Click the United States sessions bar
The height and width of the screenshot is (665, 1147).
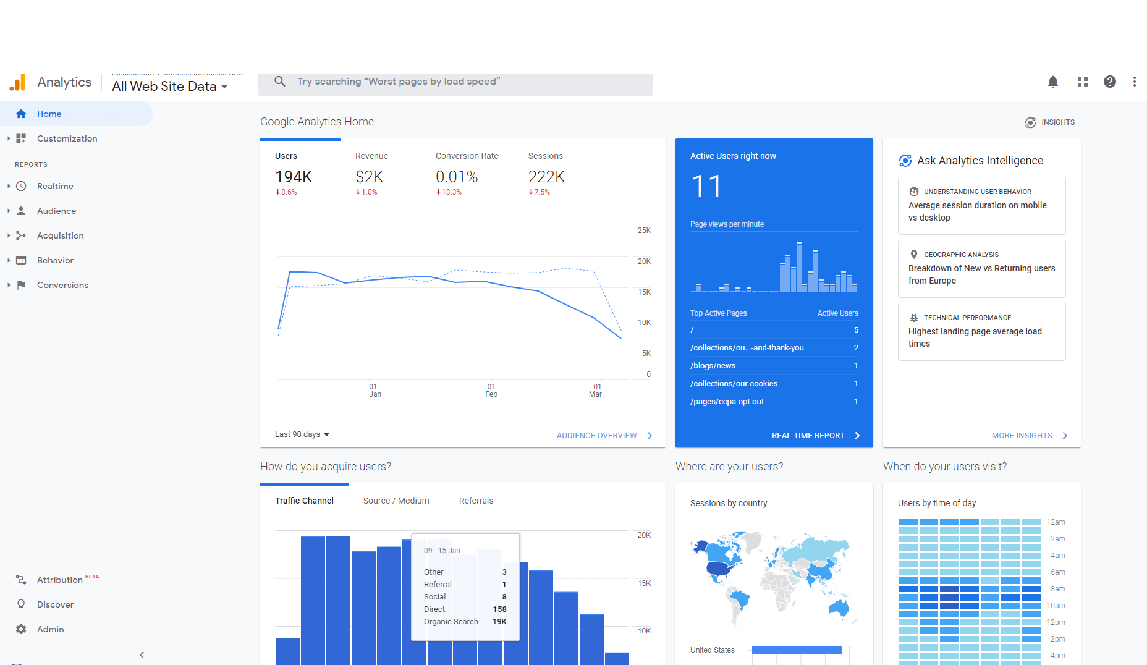797,650
